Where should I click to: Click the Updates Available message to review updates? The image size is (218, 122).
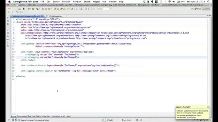pos(192,112)
